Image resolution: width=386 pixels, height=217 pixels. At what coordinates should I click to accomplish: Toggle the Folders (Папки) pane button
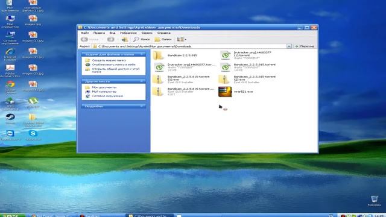click(163, 39)
